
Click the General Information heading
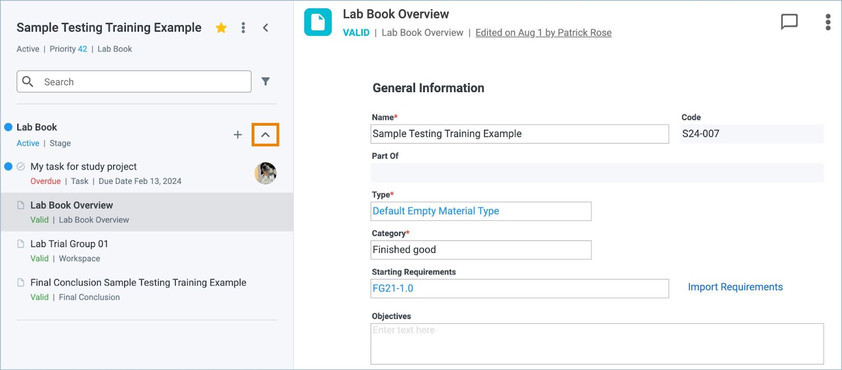click(x=428, y=88)
